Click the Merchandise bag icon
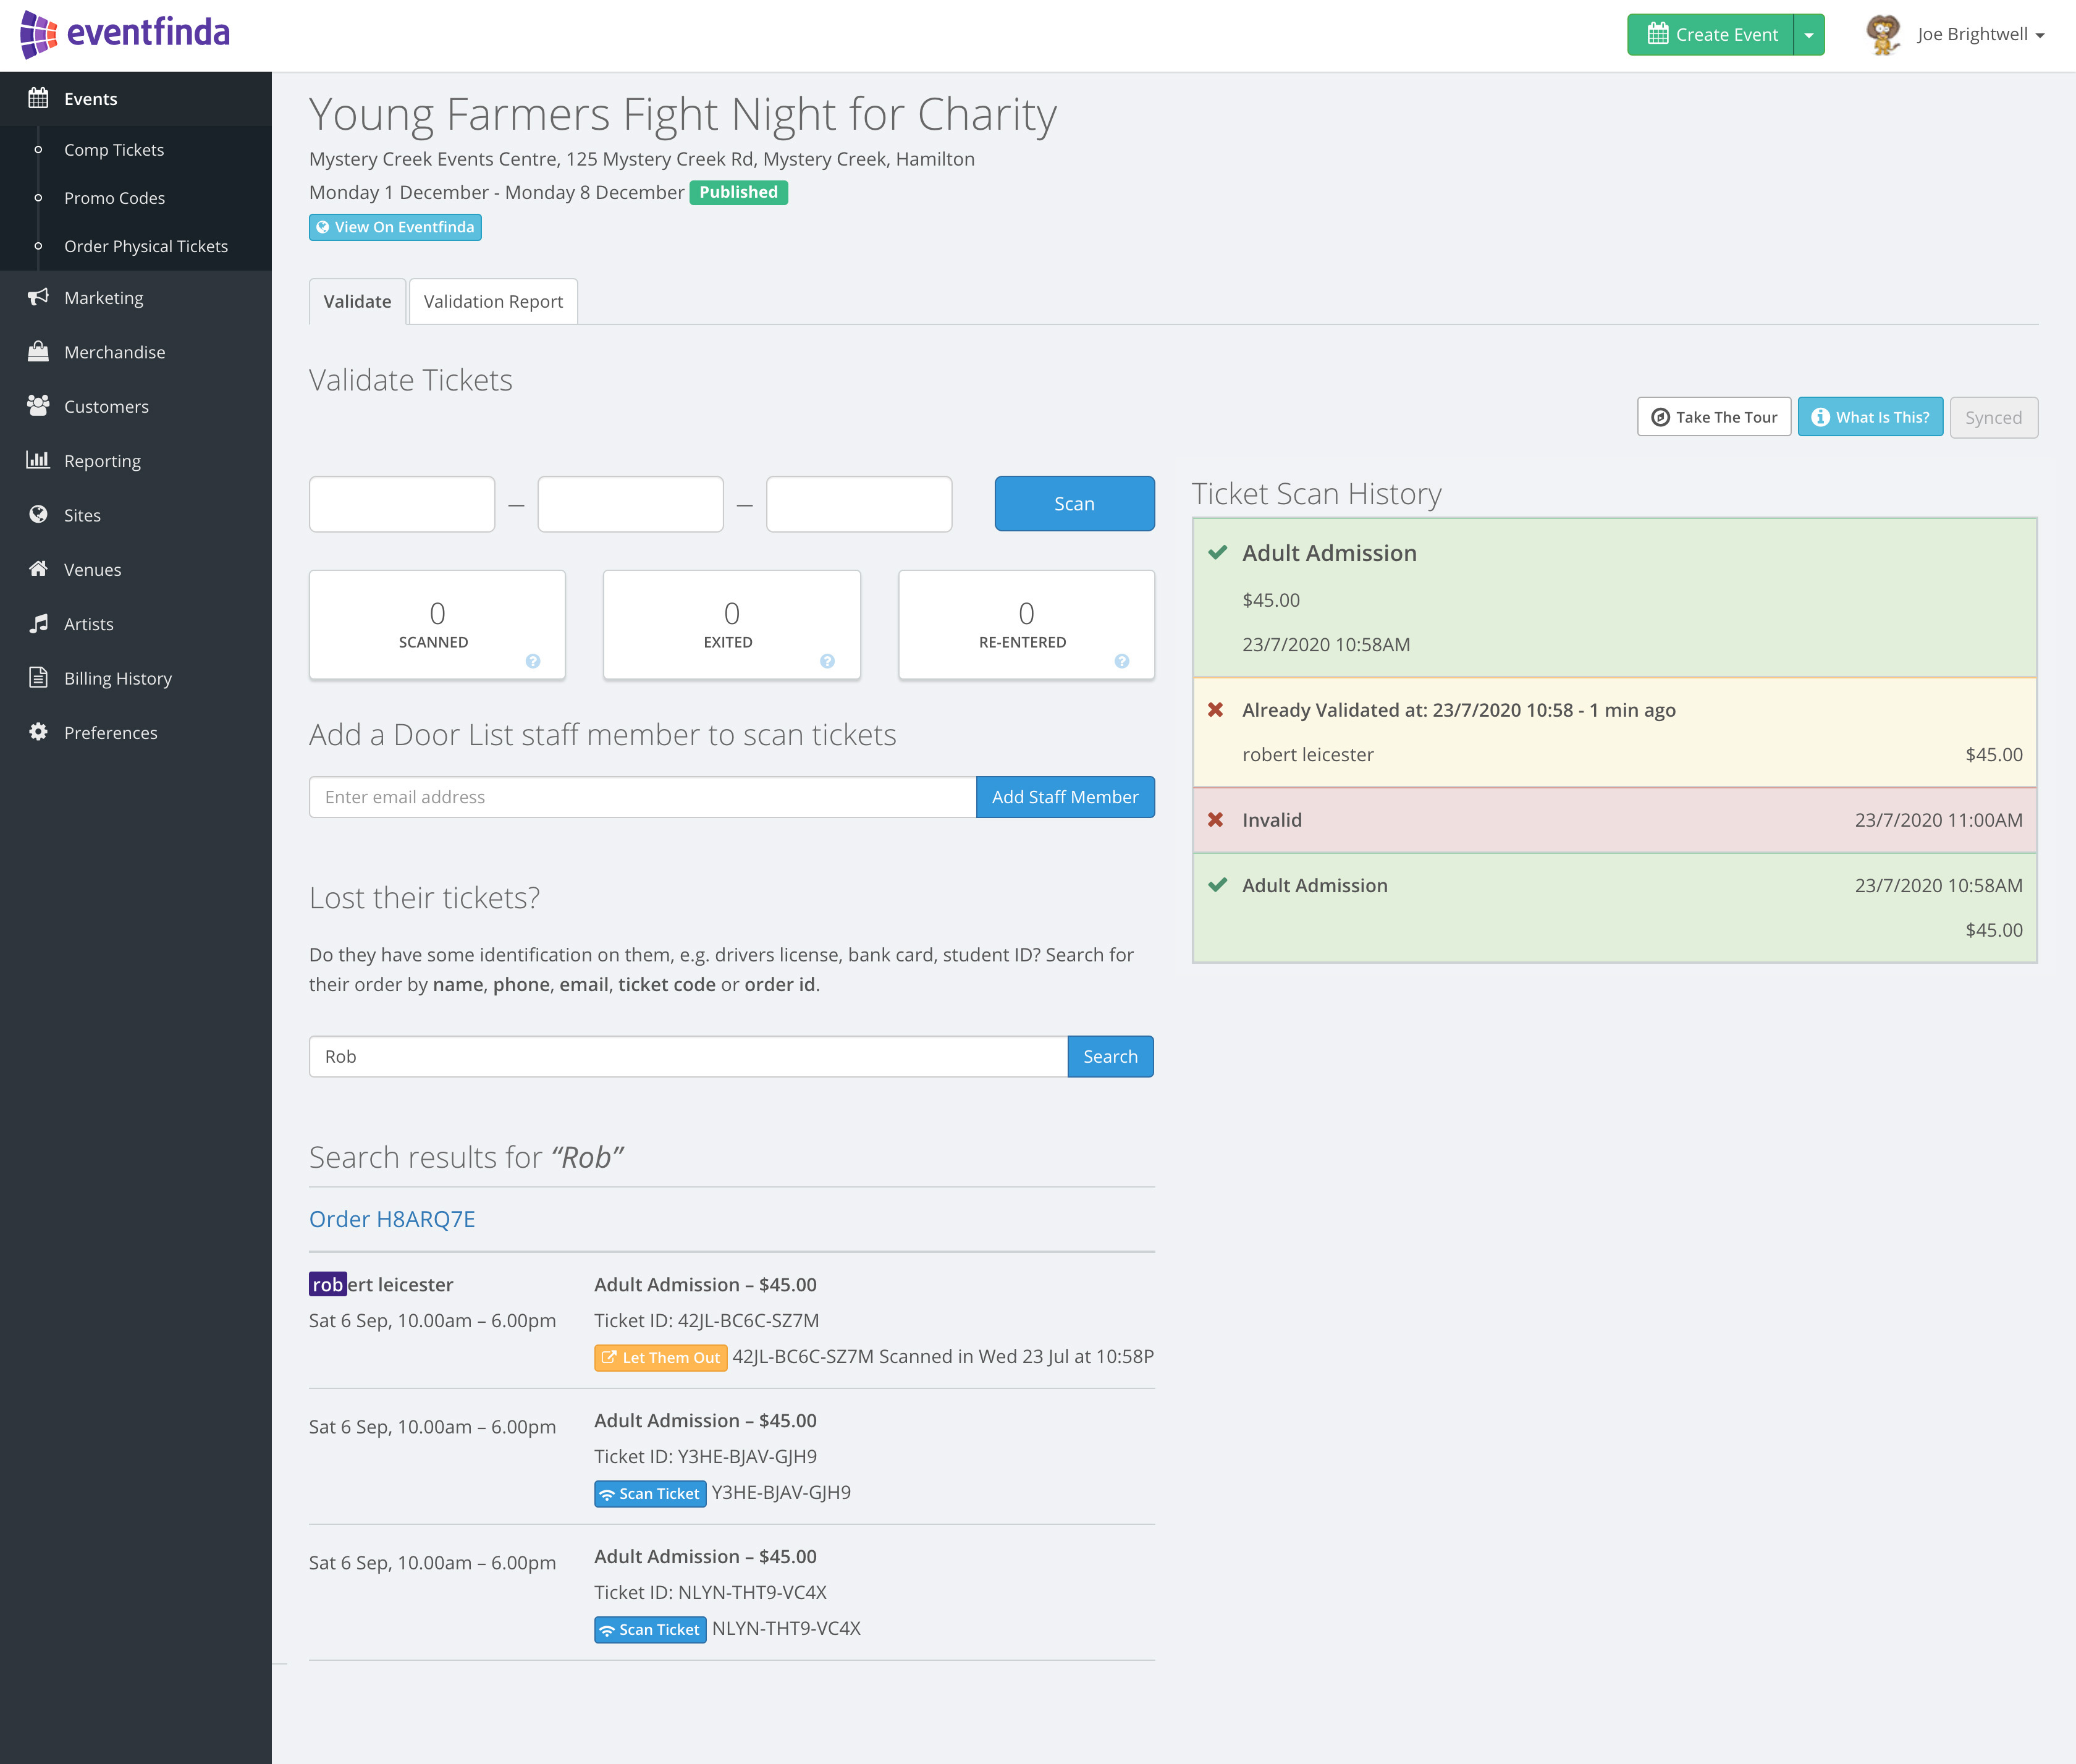This screenshot has width=2076, height=1764. click(38, 351)
